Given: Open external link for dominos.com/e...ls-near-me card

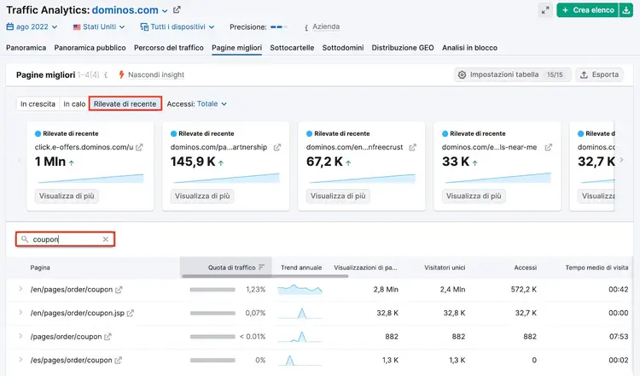Looking at the screenshot, I should coord(549,147).
